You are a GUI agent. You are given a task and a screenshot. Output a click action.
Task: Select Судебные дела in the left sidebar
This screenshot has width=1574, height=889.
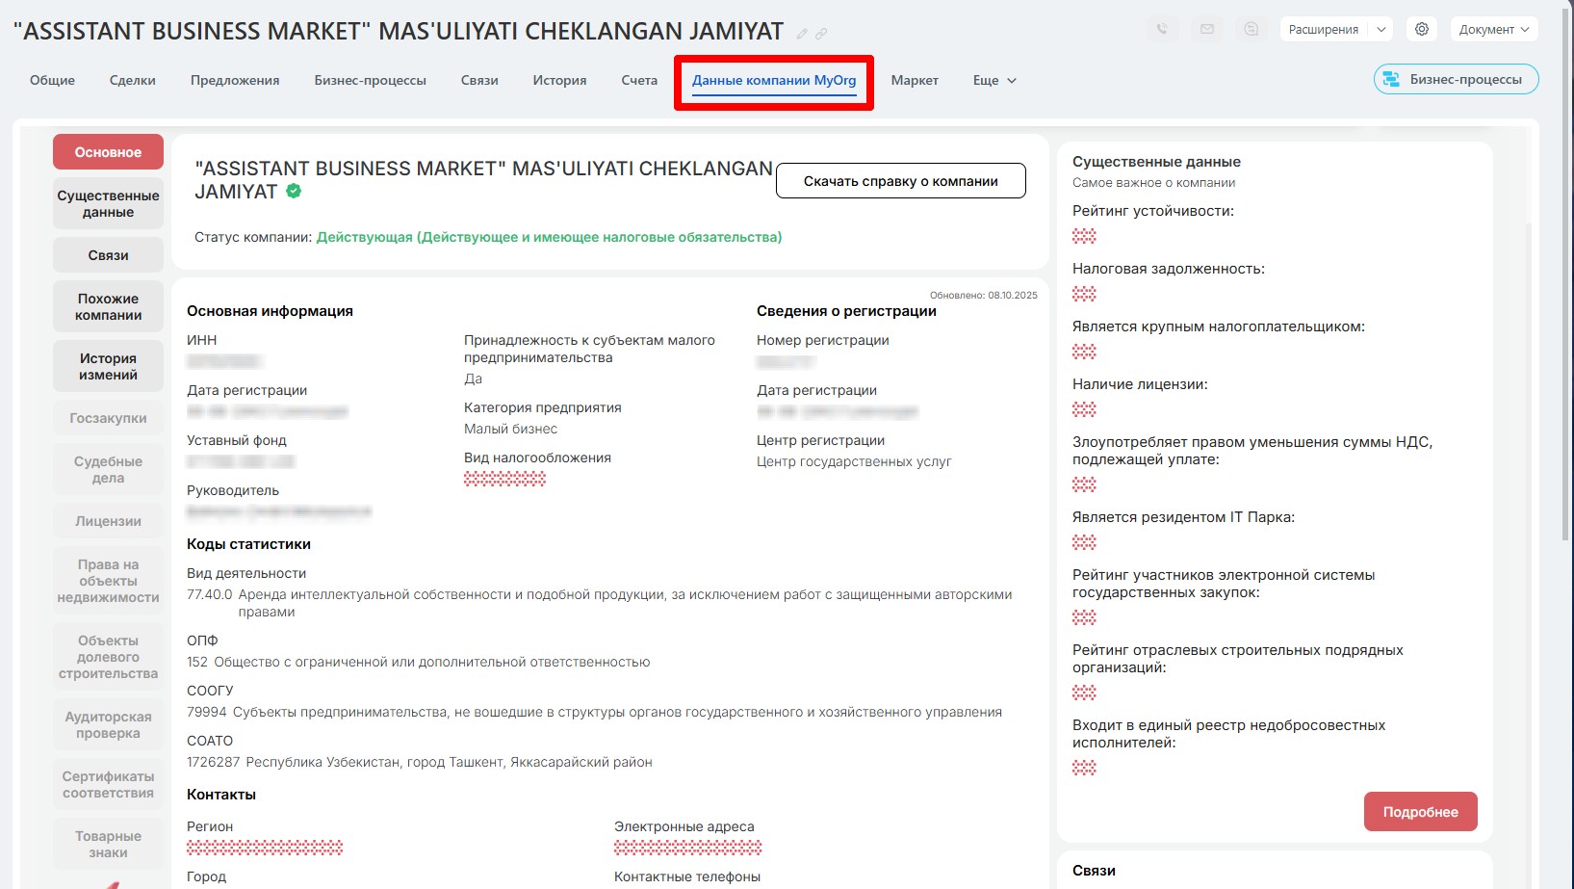(x=108, y=470)
